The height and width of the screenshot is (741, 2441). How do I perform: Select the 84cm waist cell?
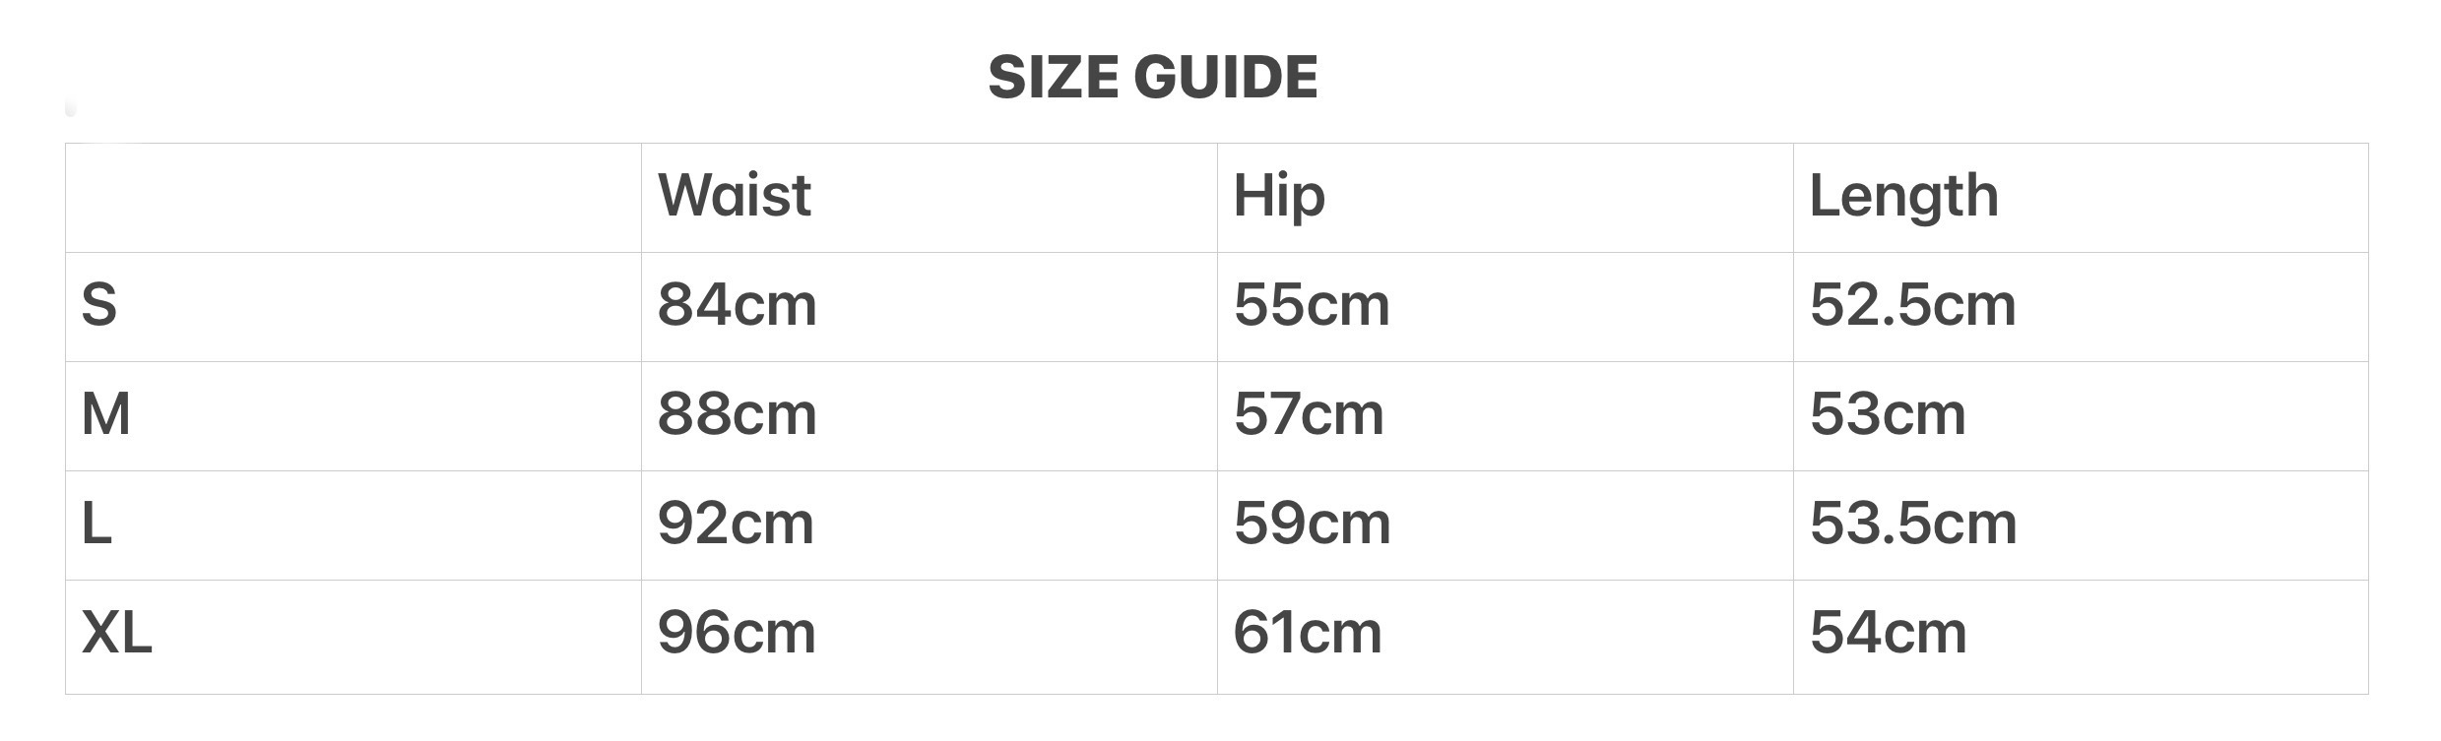[738, 304]
